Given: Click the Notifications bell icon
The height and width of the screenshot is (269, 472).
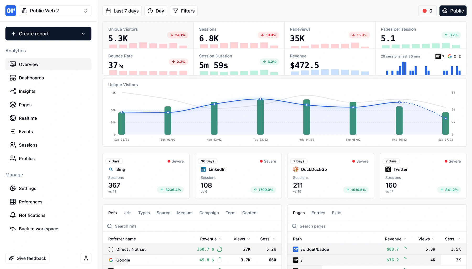Looking at the screenshot, I should (x=13, y=215).
